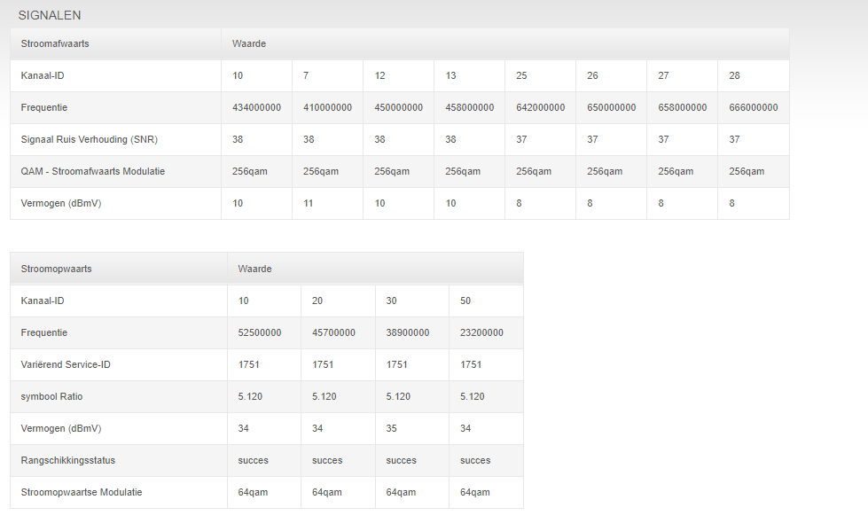
Task: Select the 666000000 frequency cell
Action: click(x=753, y=107)
